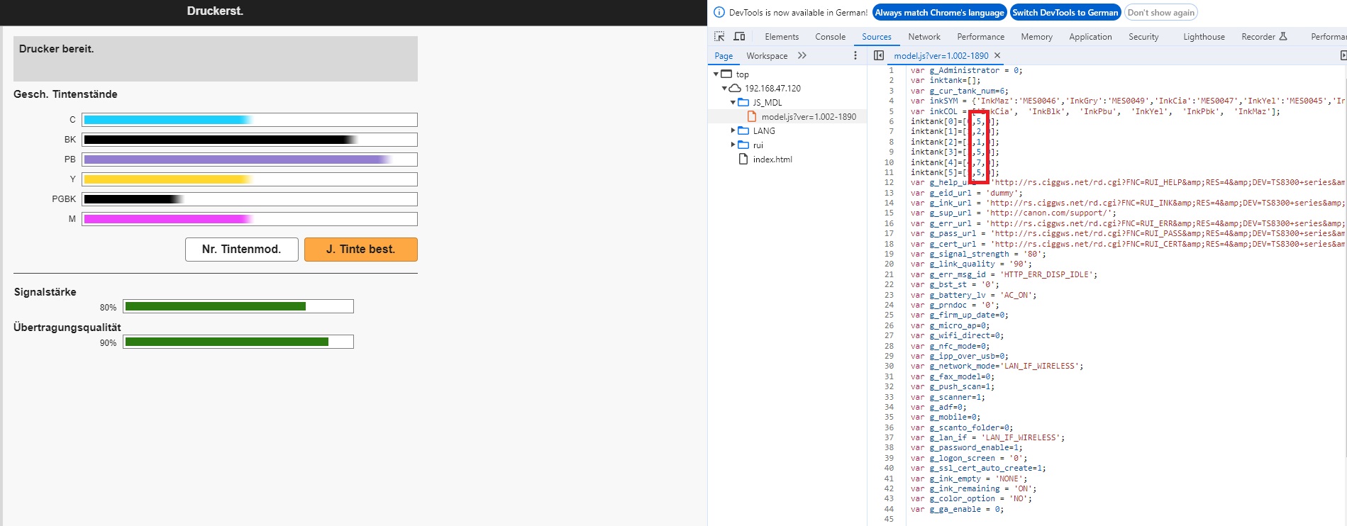Click the purple PB ink level bar
The image size is (1347, 526).
click(x=249, y=160)
